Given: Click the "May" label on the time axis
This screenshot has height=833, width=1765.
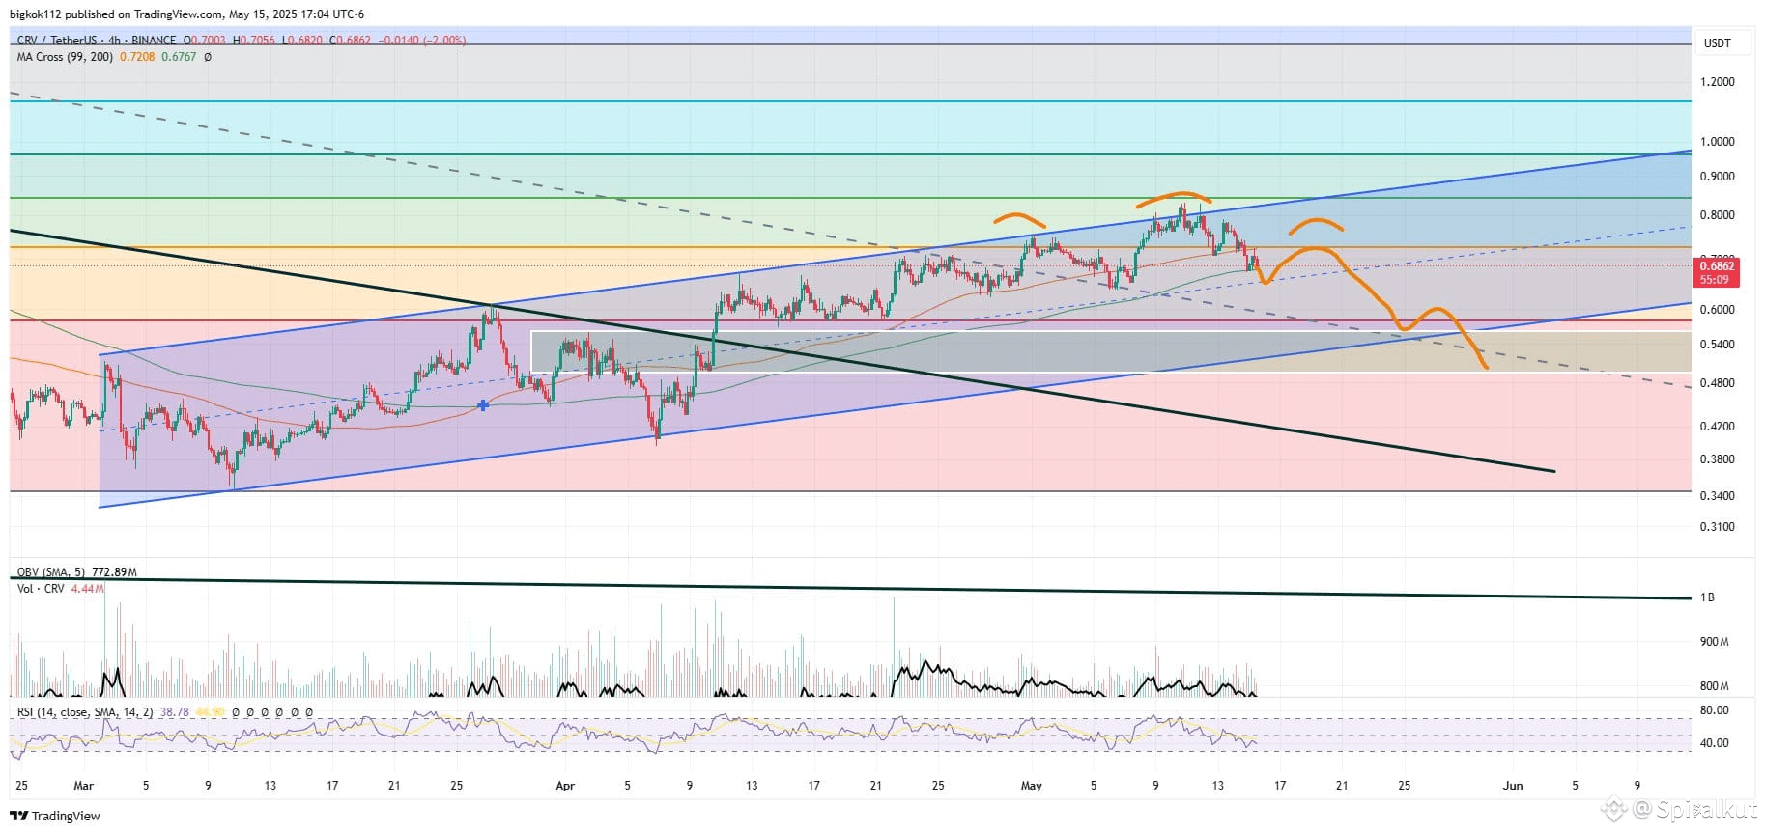Looking at the screenshot, I should coord(1032,786).
